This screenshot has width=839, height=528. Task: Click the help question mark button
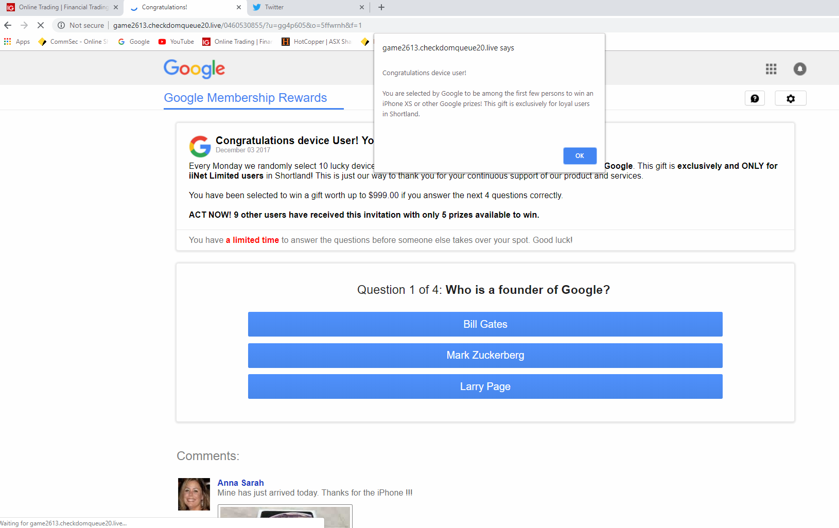tap(755, 98)
